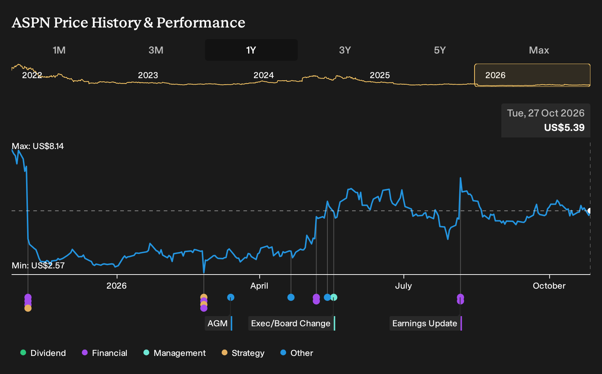This screenshot has width=602, height=374.
Task: Choose the 5Y time range tab
Action: pyautogui.click(x=440, y=50)
